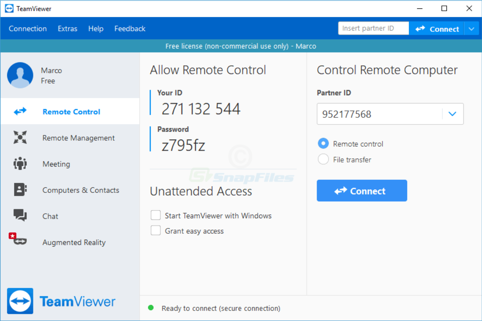Open the Extras menu
This screenshot has width=482, height=321.
point(67,29)
